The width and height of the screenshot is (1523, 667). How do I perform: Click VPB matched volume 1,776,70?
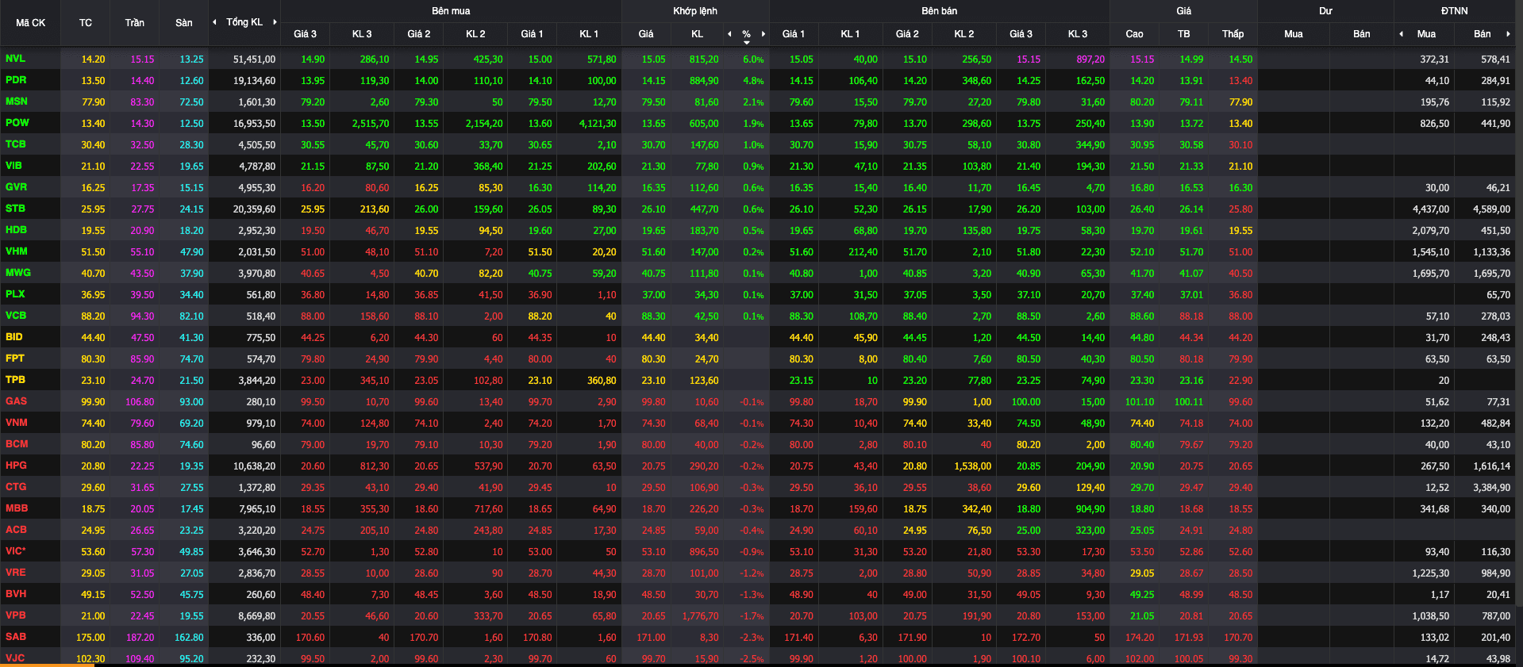click(x=700, y=616)
